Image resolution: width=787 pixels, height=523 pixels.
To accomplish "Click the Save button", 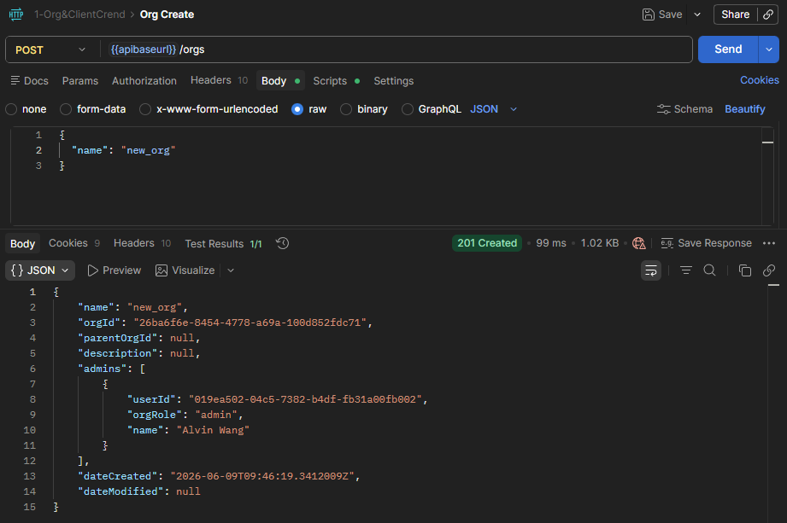I will tap(662, 15).
